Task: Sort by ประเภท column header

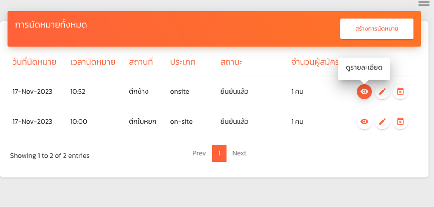Action: (182, 62)
